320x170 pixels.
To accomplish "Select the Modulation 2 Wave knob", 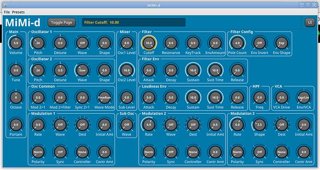I will (171, 125).
